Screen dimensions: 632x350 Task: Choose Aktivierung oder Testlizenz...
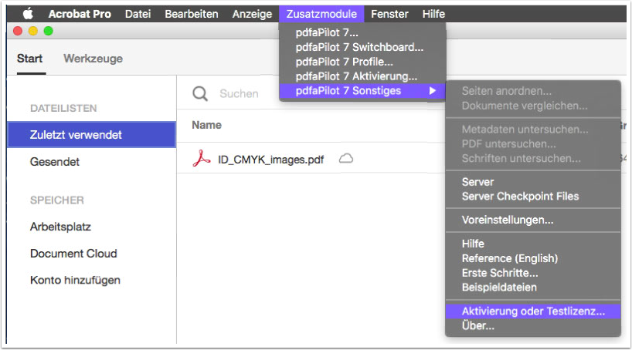point(533,311)
